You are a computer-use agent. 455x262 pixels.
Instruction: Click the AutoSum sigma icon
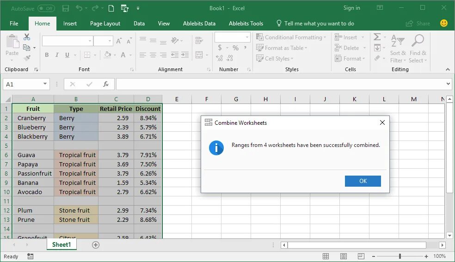point(377,37)
